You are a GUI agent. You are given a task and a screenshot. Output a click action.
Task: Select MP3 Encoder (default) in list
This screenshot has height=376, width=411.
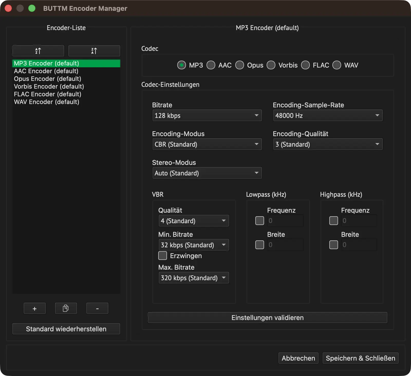pos(66,63)
